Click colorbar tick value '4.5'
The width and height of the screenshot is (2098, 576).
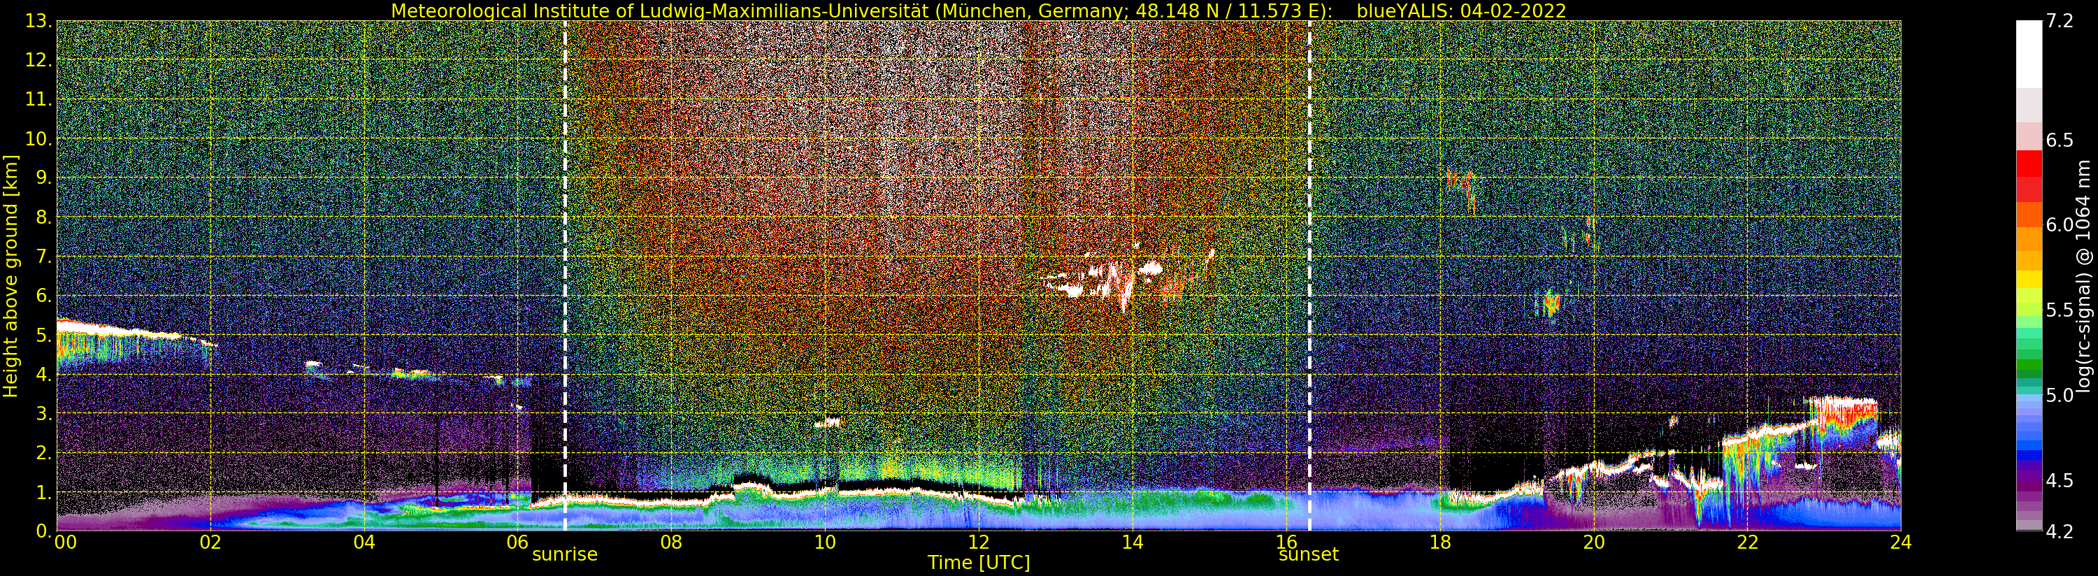click(2059, 481)
